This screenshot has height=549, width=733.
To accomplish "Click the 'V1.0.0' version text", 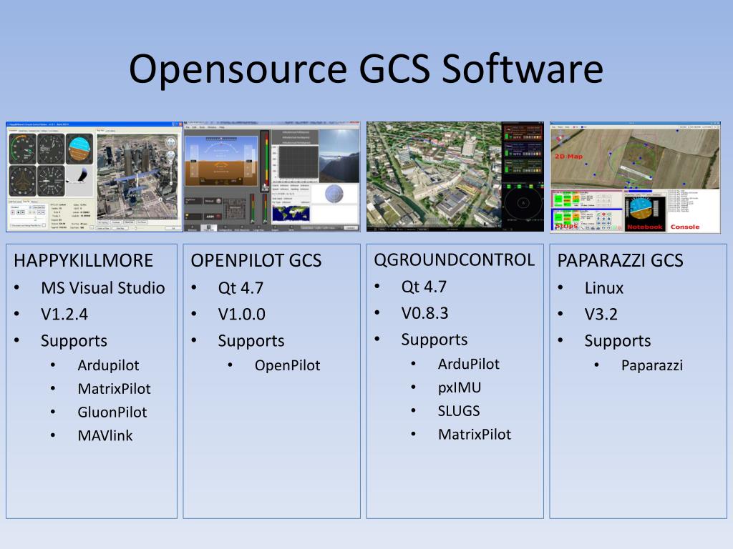I will [x=241, y=315].
